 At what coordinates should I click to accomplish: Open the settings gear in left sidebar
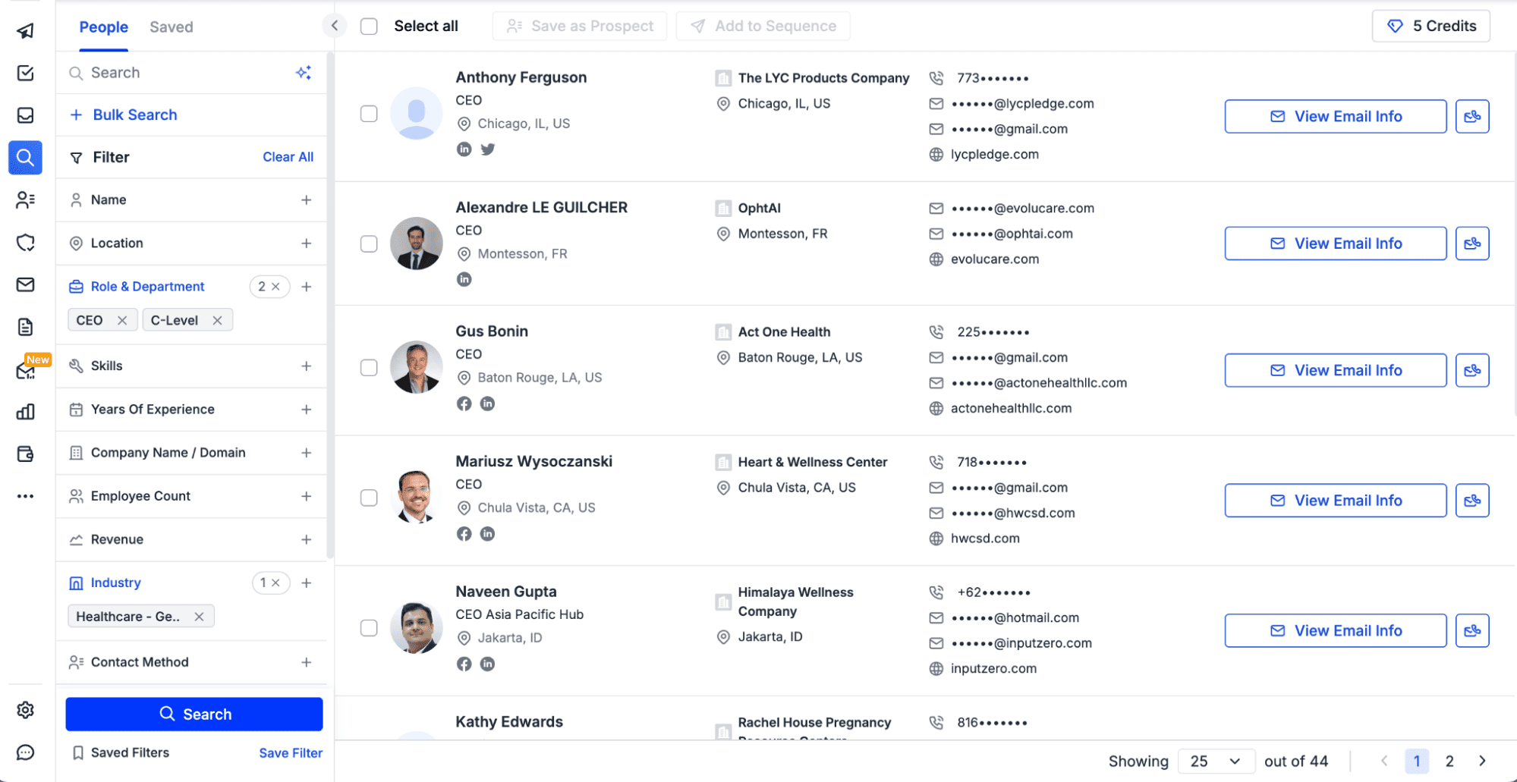click(x=26, y=710)
